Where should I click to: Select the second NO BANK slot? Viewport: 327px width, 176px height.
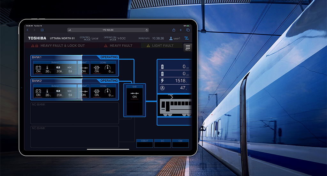coord(75,137)
